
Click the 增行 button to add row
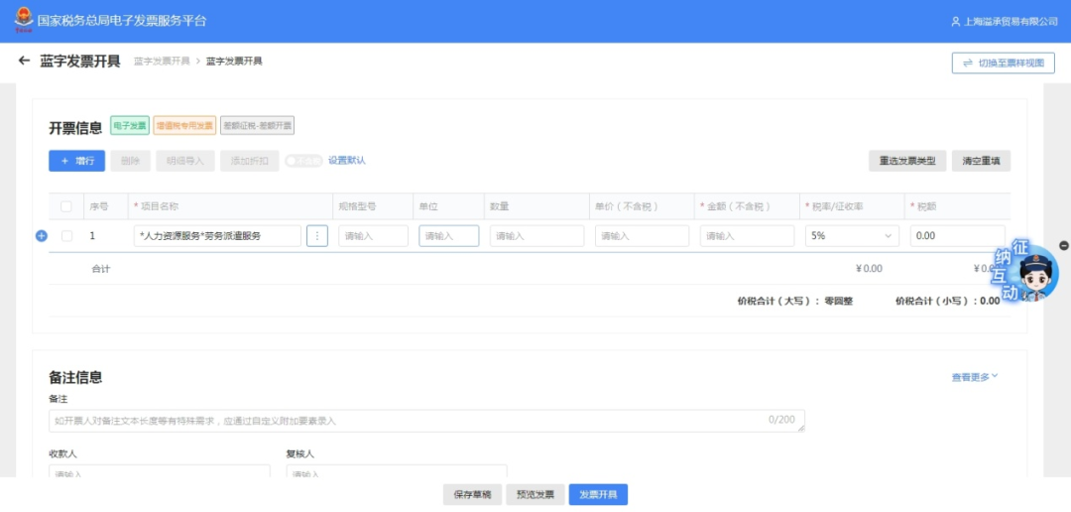tap(76, 161)
